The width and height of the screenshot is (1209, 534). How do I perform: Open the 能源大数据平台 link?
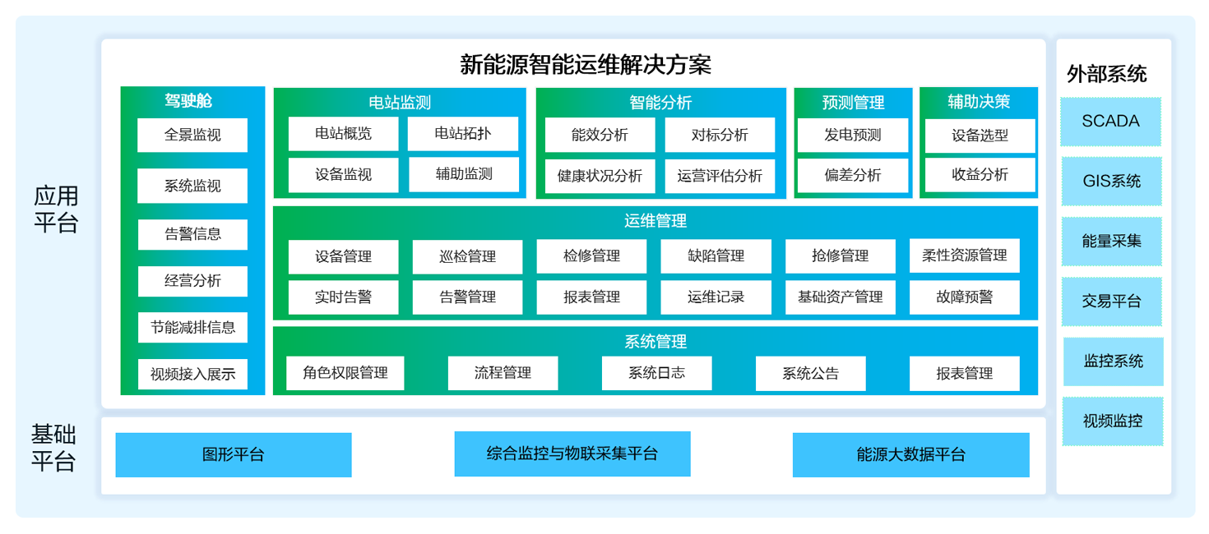910,454
